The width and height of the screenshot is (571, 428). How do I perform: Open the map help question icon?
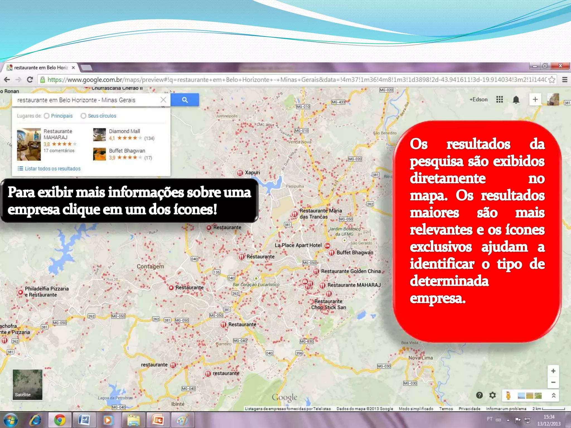(479, 395)
